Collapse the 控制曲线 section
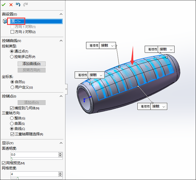The image size is (196, 180). coord(61,41)
